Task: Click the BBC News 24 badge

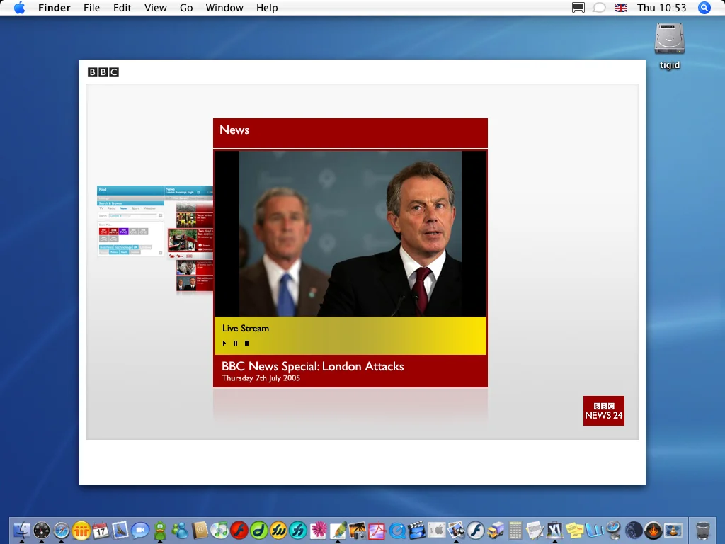Action: pos(604,411)
